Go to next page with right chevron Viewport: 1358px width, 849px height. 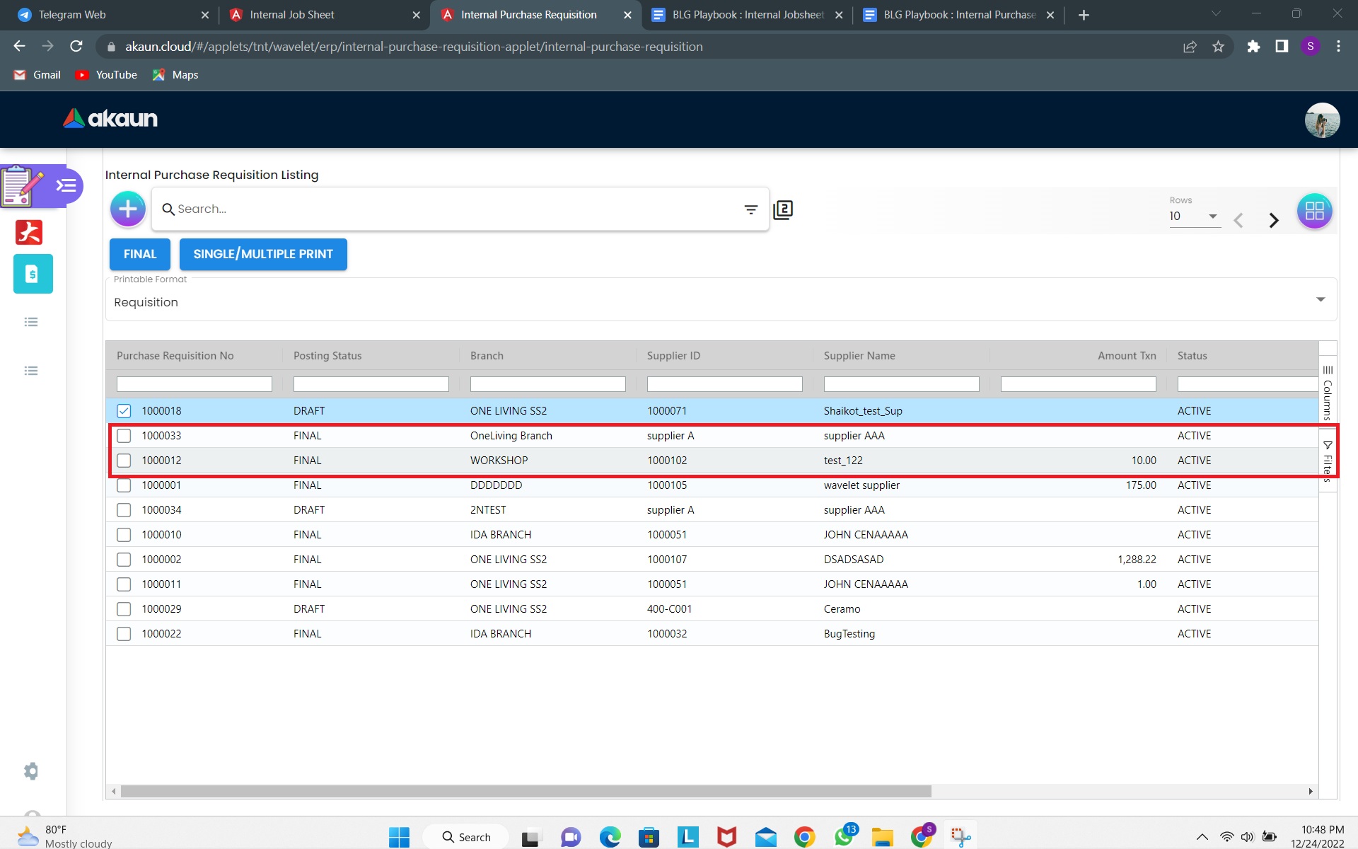[1273, 220]
